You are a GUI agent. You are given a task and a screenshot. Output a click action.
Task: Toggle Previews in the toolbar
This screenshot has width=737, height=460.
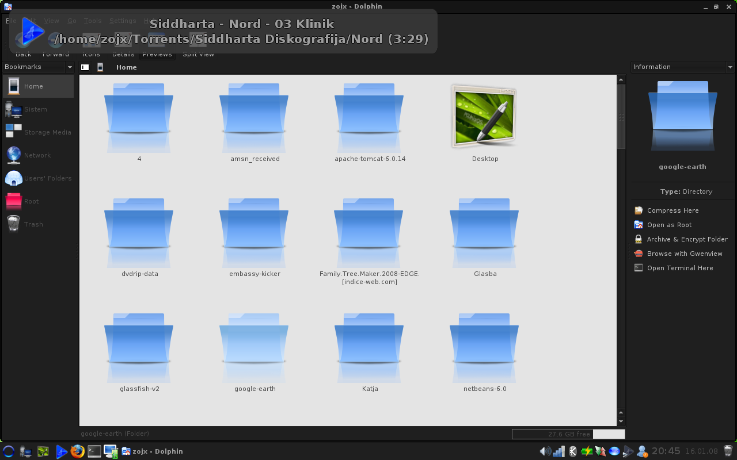pyautogui.click(x=157, y=45)
